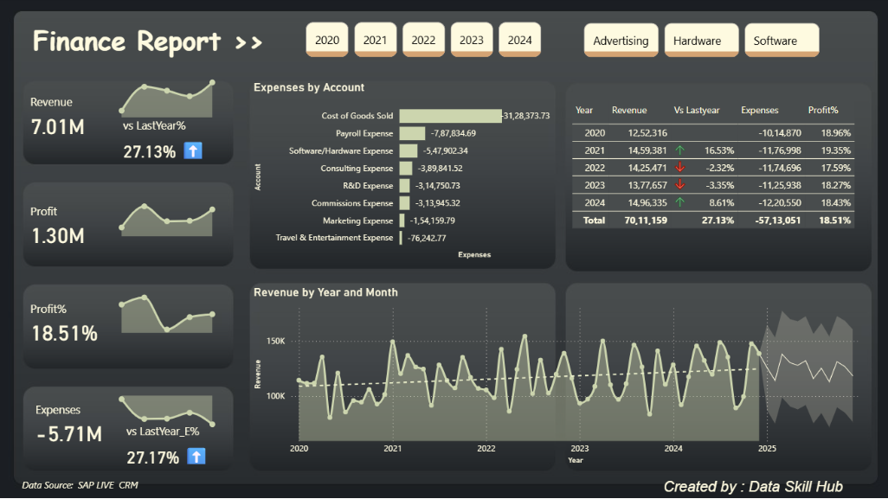Sort table by Vs Lastyear column header
The width and height of the screenshot is (888, 499).
[x=697, y=111]
